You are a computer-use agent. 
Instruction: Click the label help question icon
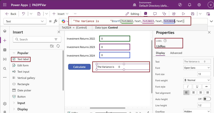click(165, 41)
